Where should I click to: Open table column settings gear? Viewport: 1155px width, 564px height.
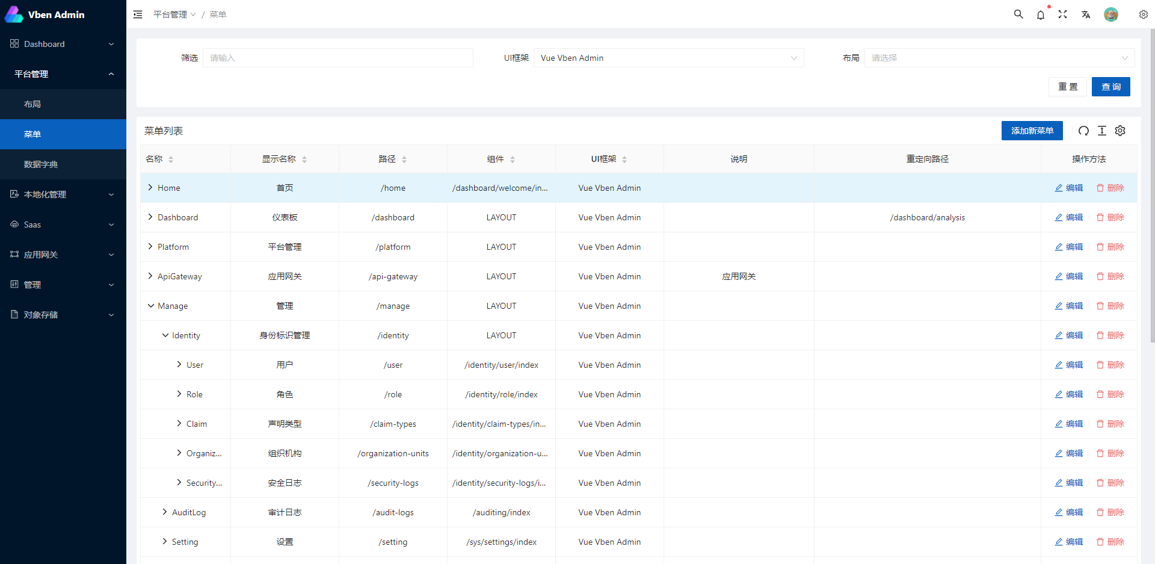(1120, 131)
